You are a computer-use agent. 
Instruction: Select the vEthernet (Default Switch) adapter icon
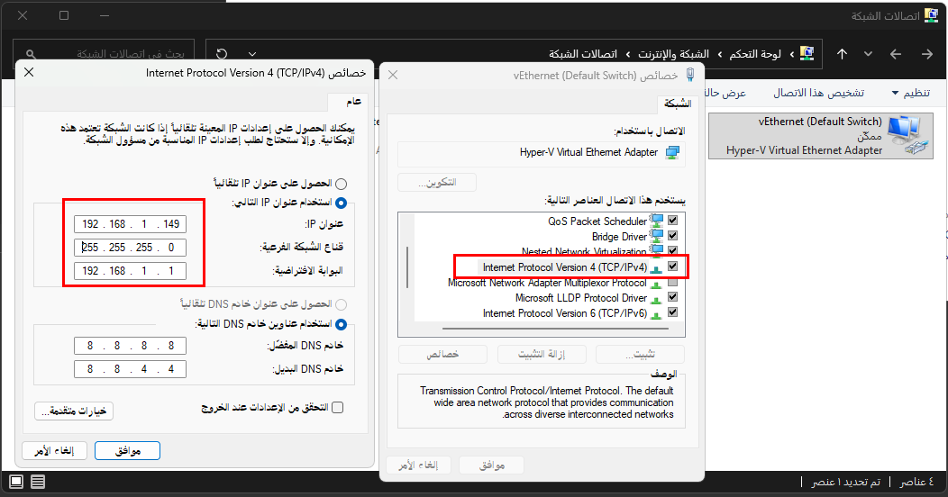pos(909,135)
